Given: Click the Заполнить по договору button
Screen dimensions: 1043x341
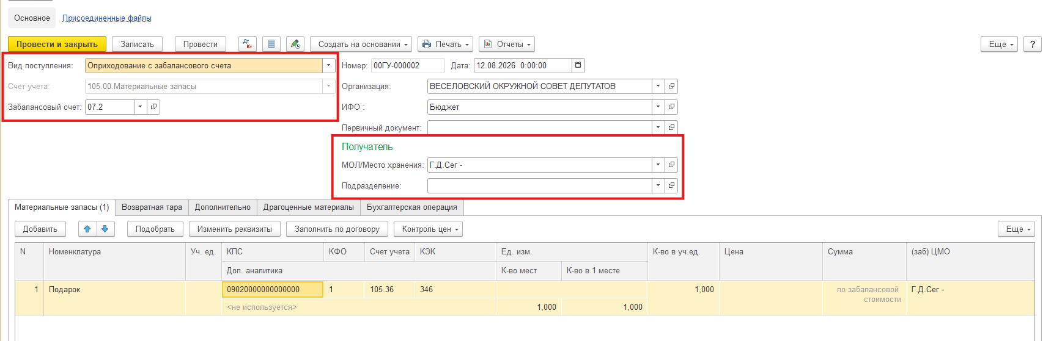Looking at the screenshot, I should 337,229.
